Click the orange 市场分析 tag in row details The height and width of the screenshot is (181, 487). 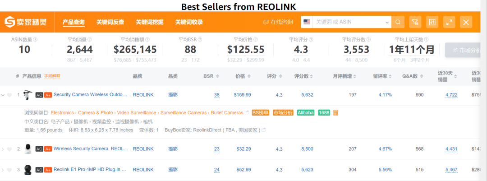pyautogui.click(x=283, y=112)
